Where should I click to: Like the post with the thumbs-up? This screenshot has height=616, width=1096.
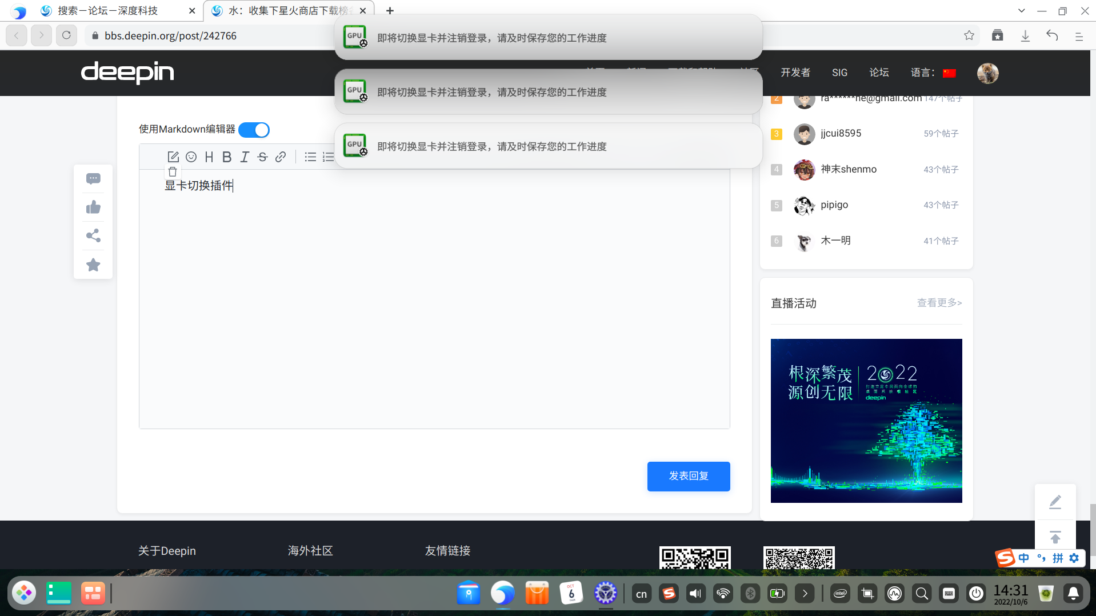coord(93,207)
